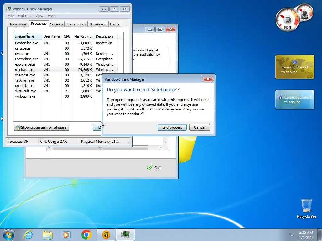Launch Google Chrome from the taskbar
Screen dimensions: 322x241
point(86,235)
